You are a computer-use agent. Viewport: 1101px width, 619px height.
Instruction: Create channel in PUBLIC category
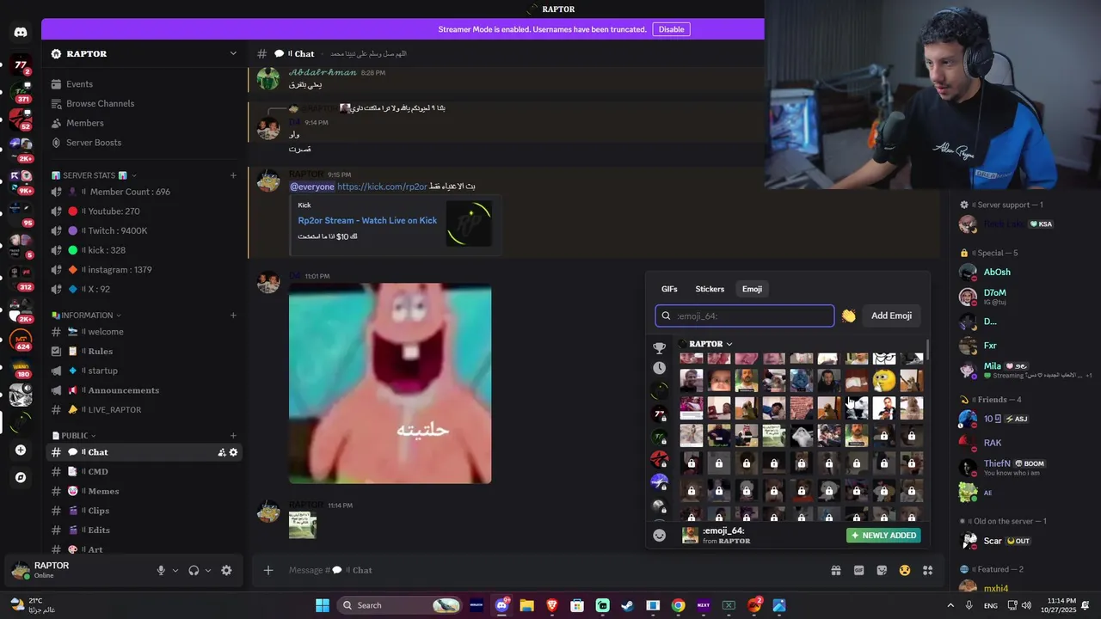click(233, 436)
